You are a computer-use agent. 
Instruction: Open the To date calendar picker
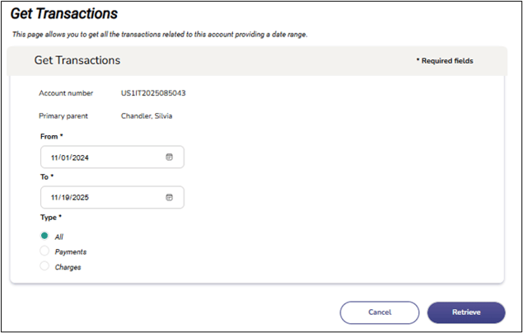coord(170,197)
